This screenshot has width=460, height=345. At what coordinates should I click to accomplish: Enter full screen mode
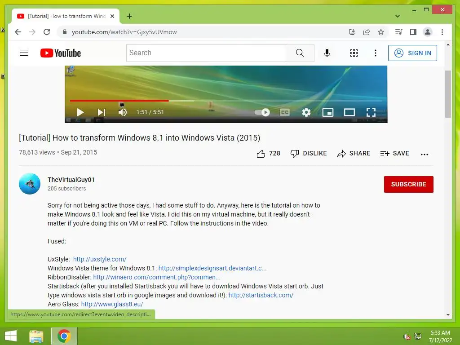click(x=371, y=112)
